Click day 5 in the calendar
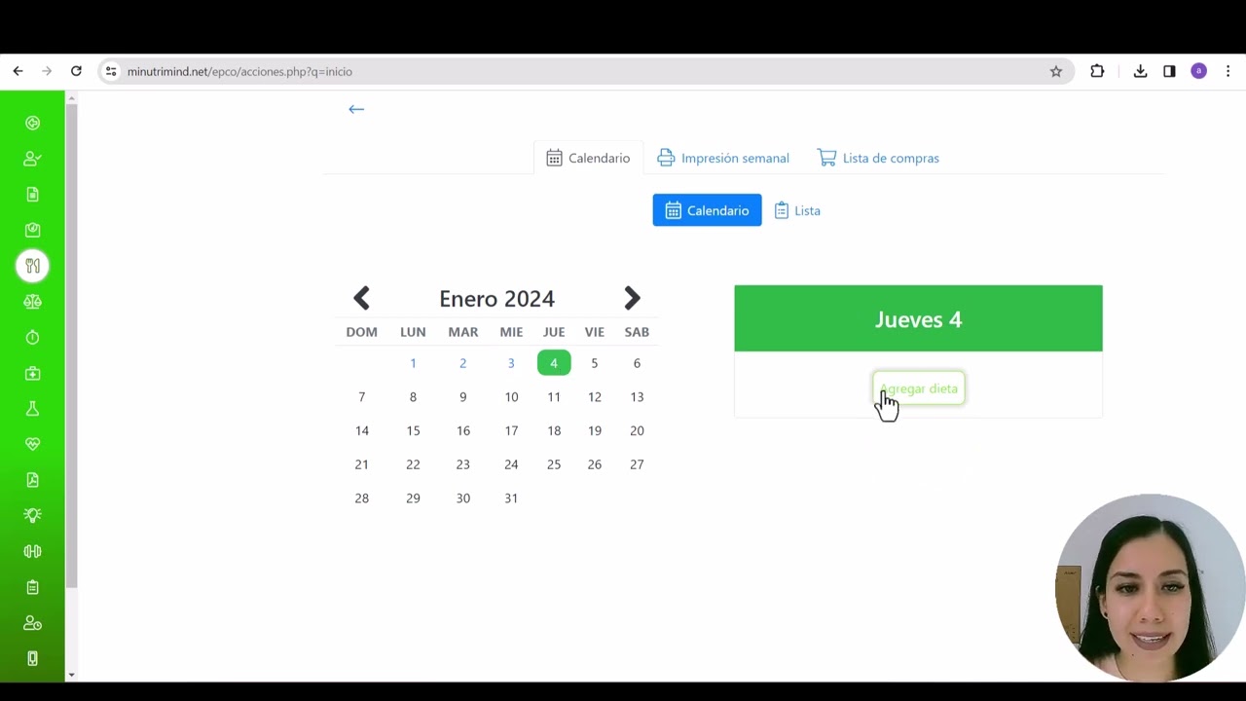Image resolution: width=1246 pixels, height=701 pixels. pyautogui.click(x=595, y=363)
